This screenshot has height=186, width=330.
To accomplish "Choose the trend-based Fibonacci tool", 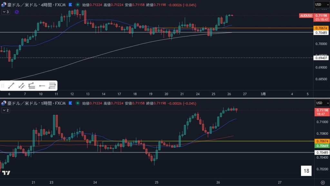I will 32,86.
